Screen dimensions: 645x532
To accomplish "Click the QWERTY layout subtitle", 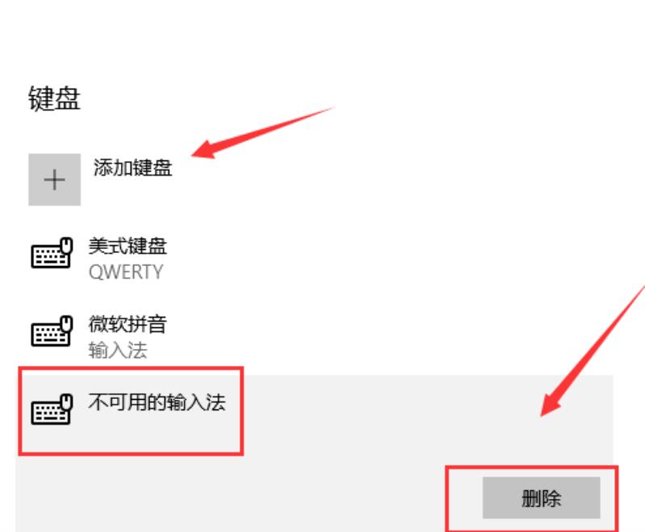I will pos(126,272).
